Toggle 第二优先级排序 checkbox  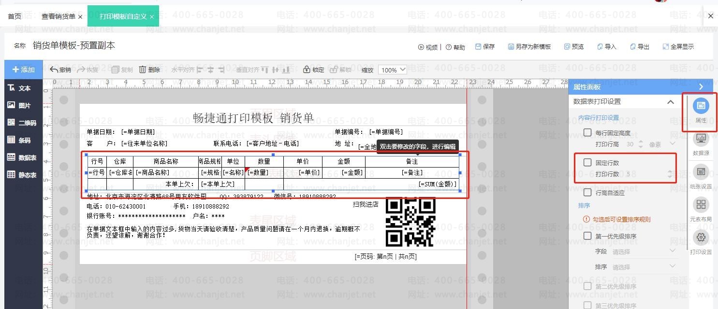point(587,286)
